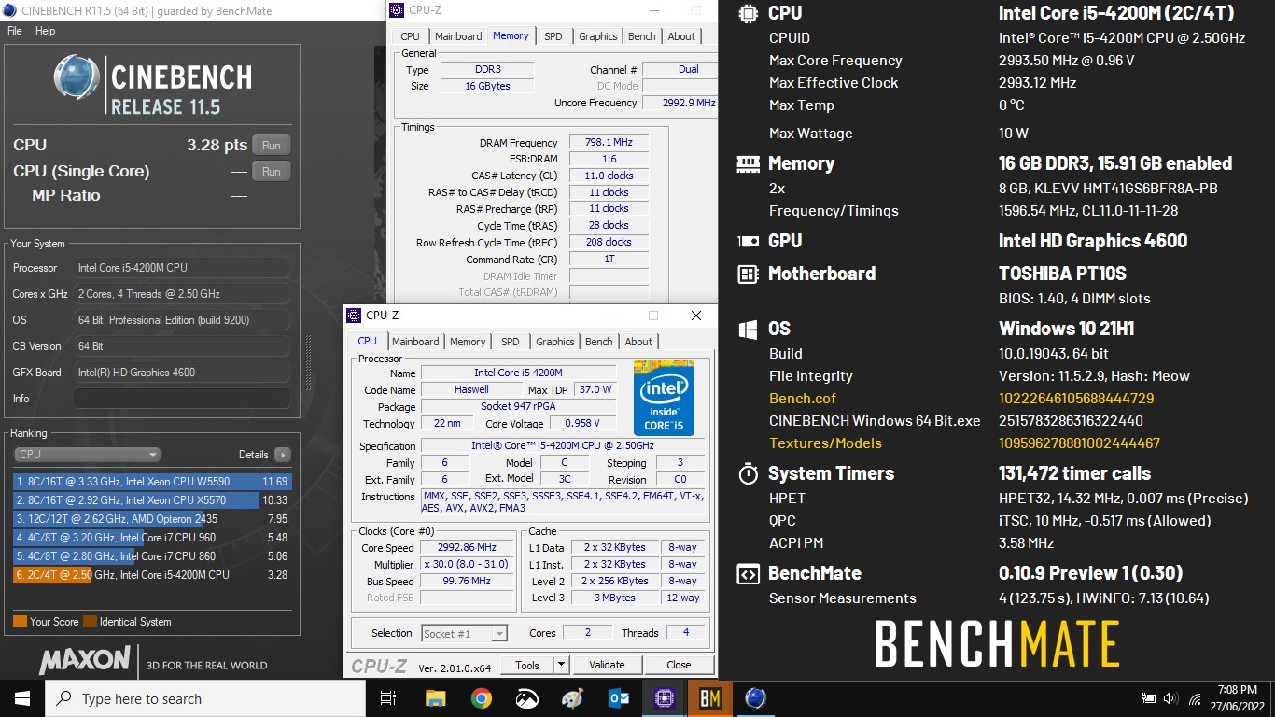
Task: Open Outlook from the taskbar
Action: 618,698
